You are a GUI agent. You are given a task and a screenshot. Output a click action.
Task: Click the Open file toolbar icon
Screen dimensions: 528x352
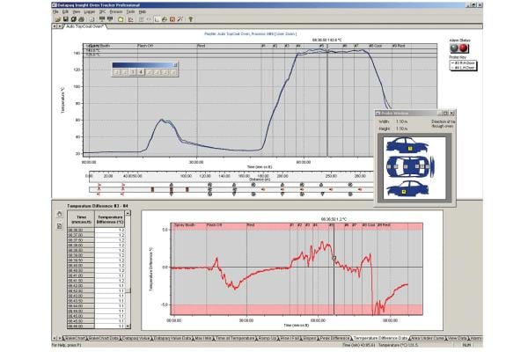tap(56, 18)
